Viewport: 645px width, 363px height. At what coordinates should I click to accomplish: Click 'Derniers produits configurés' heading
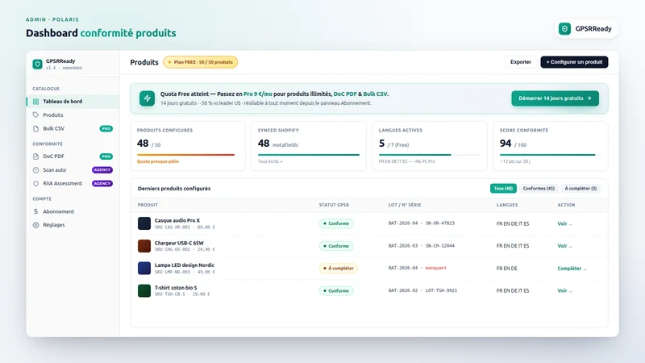174,189
